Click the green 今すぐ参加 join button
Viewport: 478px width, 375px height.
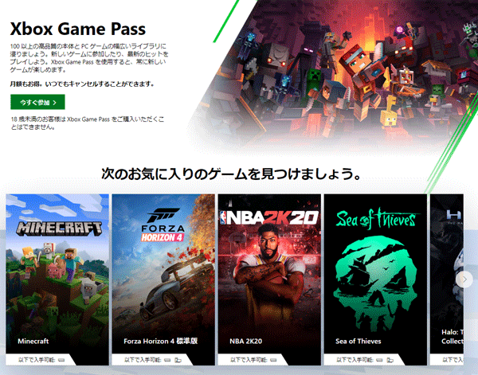37,102
